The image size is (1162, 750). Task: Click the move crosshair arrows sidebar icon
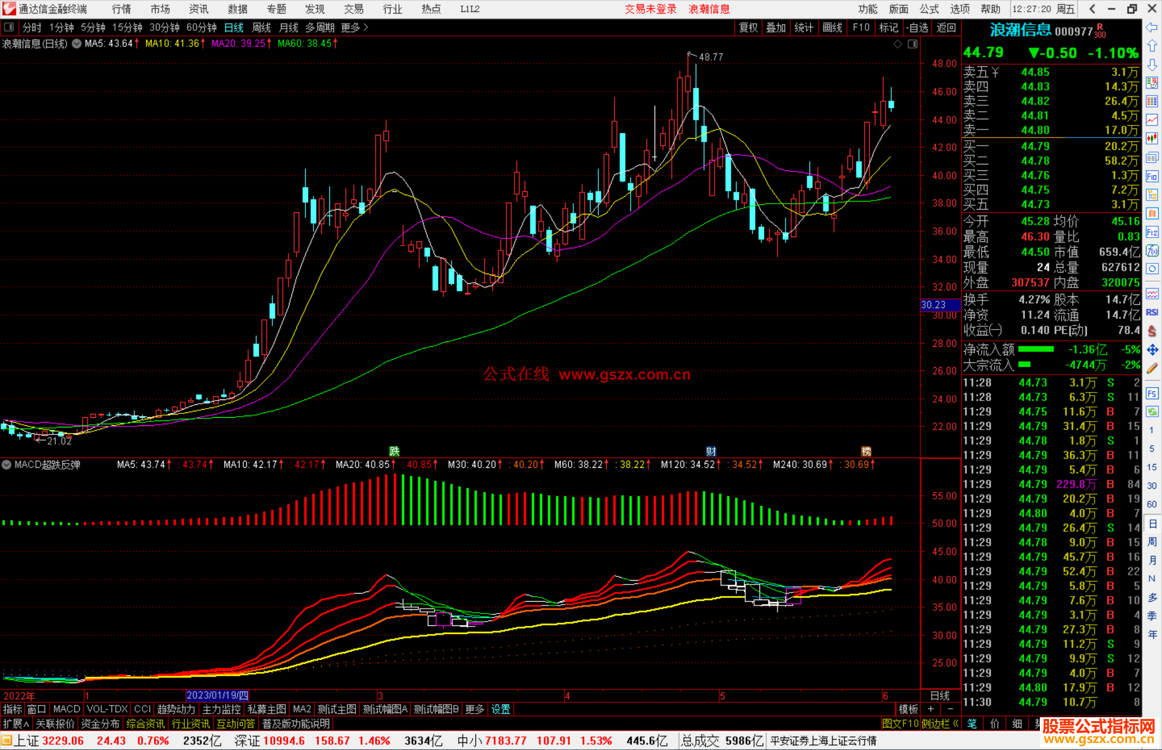tap(1152, 350)
